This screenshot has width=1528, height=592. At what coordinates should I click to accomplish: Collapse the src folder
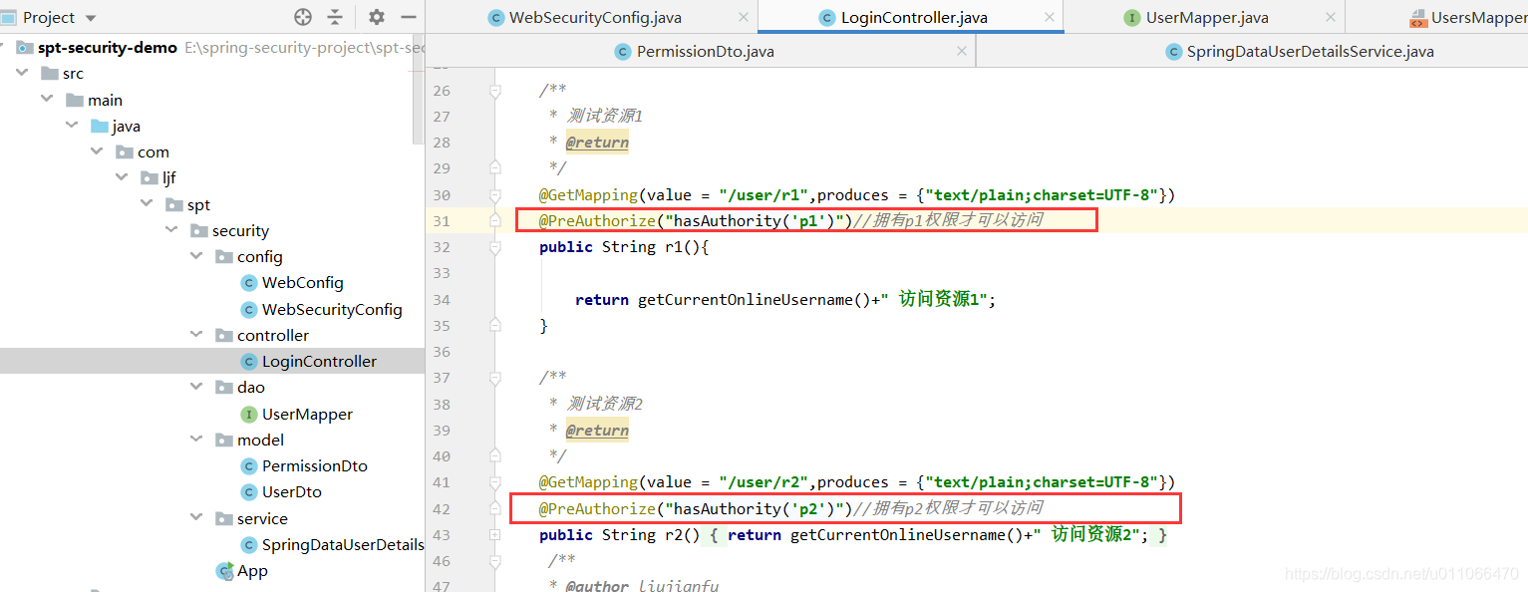tap(22, 73)
